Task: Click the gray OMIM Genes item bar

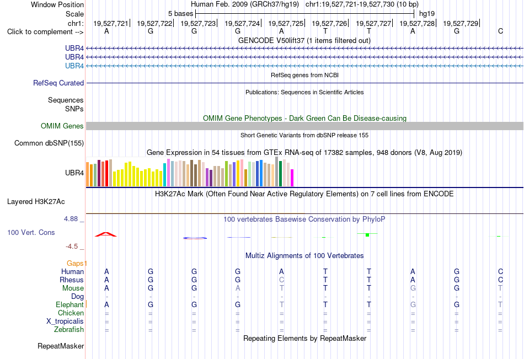Action: (x=305, y=126)
